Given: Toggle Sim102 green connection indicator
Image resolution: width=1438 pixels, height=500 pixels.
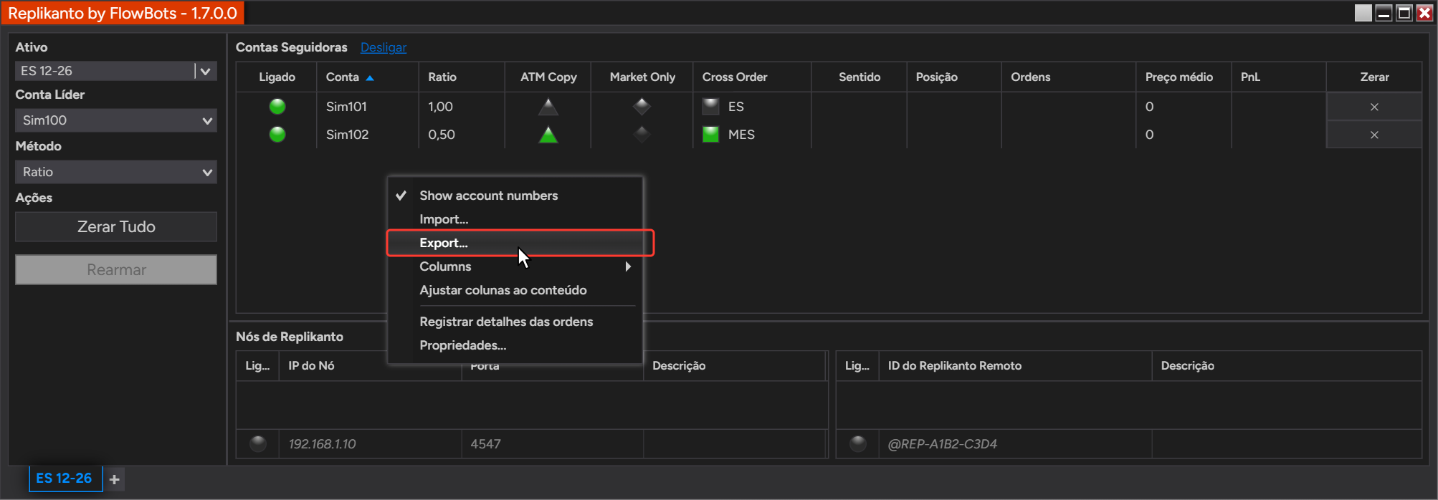Looking at the screenshot, I should 277,135.
